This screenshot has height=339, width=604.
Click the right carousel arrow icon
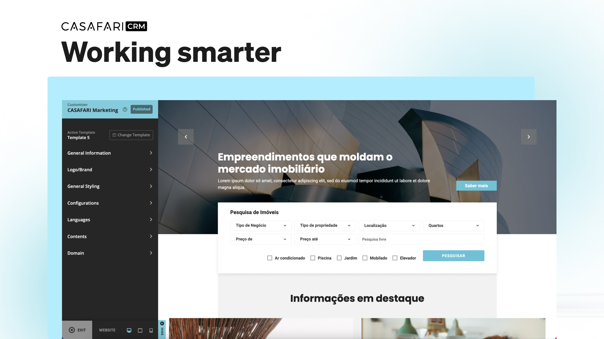pyautogui.click(x=528, y=137)
